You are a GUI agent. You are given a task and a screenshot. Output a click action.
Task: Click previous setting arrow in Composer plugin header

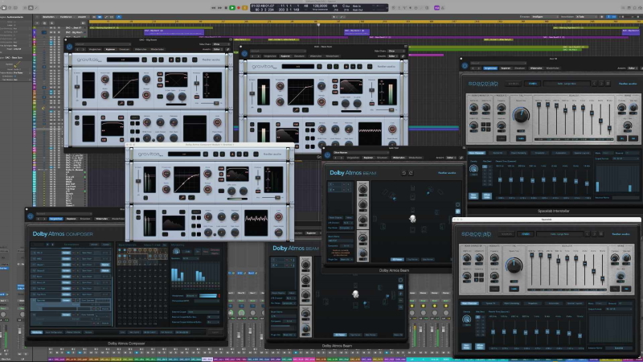coord(39,219)
